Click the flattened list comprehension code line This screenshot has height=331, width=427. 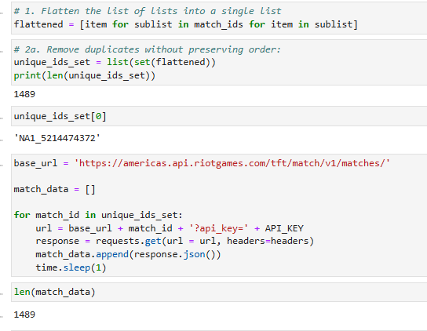[185, 24]
